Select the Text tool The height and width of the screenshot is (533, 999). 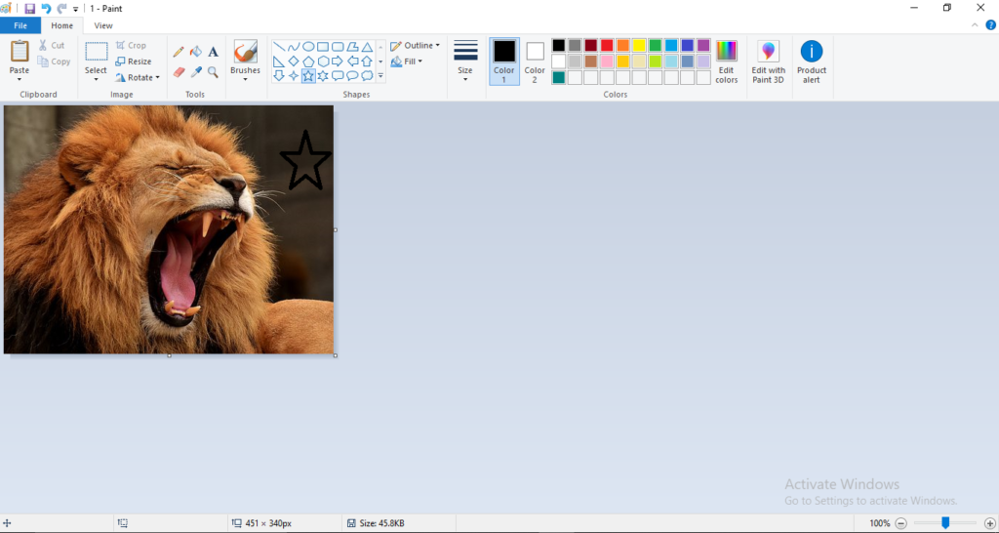(x=213, y=52)
